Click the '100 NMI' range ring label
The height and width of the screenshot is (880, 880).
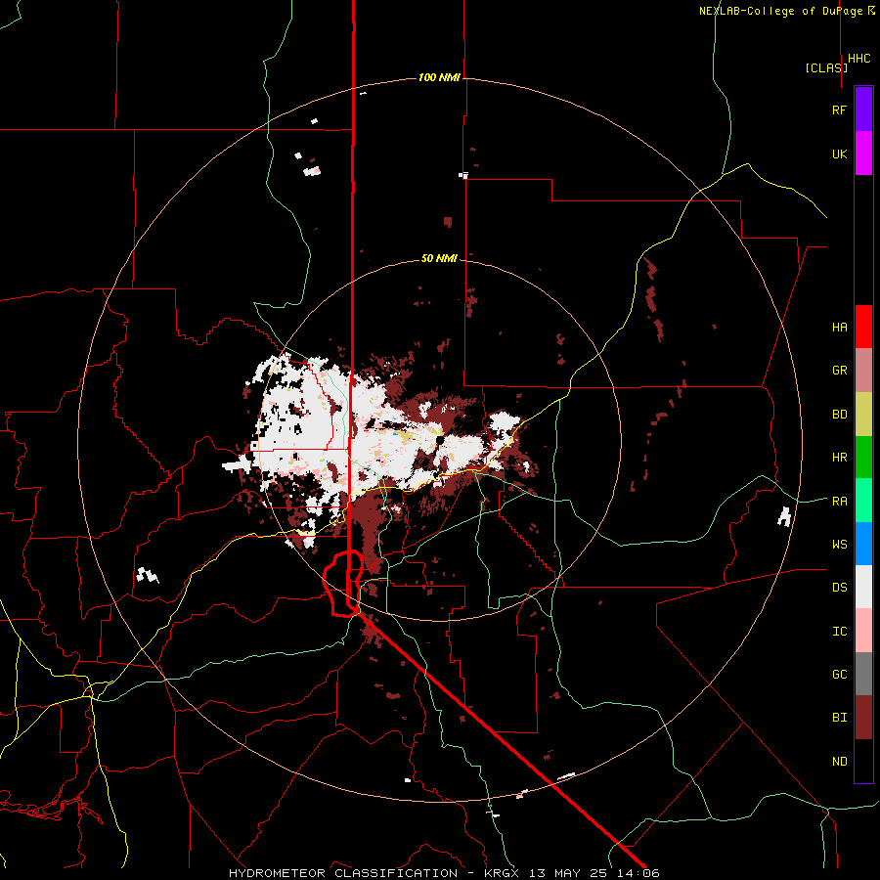439,77
